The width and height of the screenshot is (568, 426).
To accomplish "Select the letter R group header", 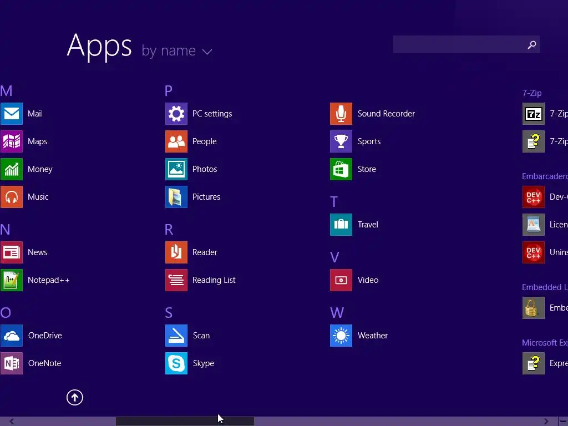I will click(169, 230).
